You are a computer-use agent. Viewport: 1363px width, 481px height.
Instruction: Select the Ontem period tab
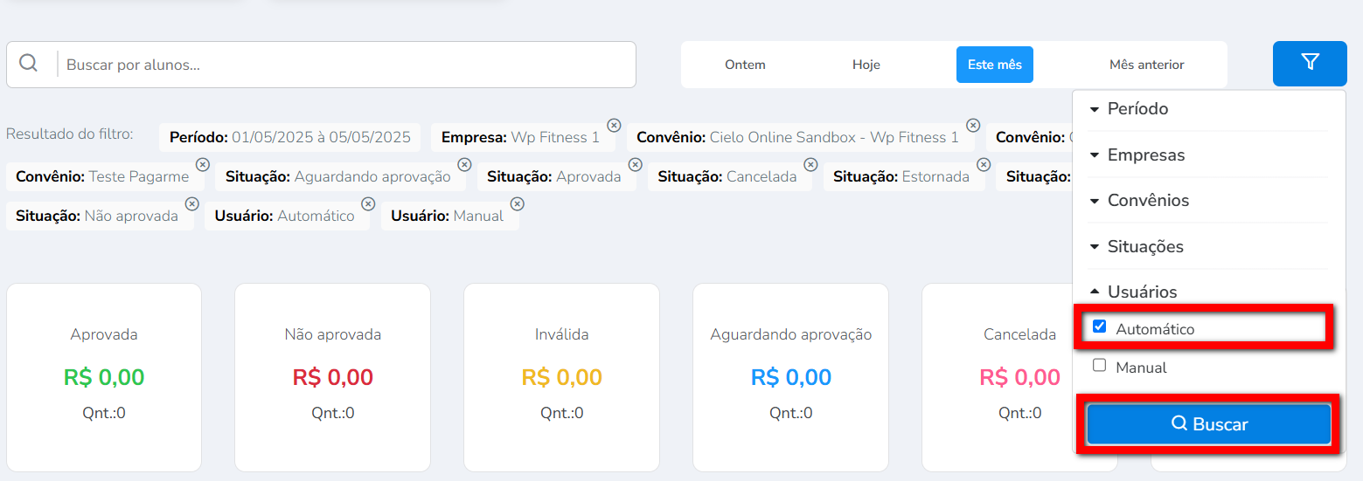point(745,65)
